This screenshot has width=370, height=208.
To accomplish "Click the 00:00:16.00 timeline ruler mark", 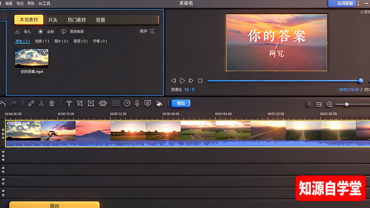I will [66, 114].
